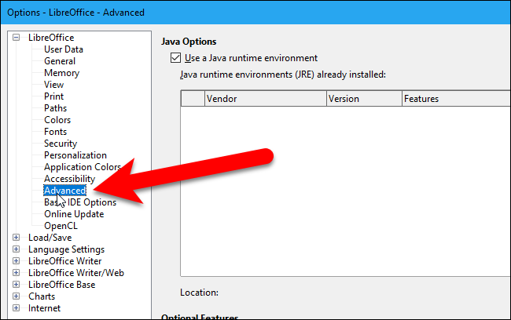
Task: Select the Language Settings label
Action: click(67, 249)
